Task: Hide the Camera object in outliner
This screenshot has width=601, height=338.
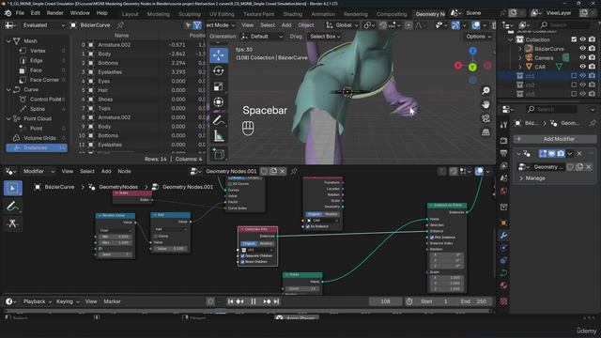Action: pyautogui.click(x=582, y=58)
